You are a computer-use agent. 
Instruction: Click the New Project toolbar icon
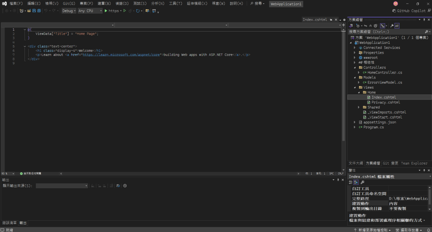point(21,11)
